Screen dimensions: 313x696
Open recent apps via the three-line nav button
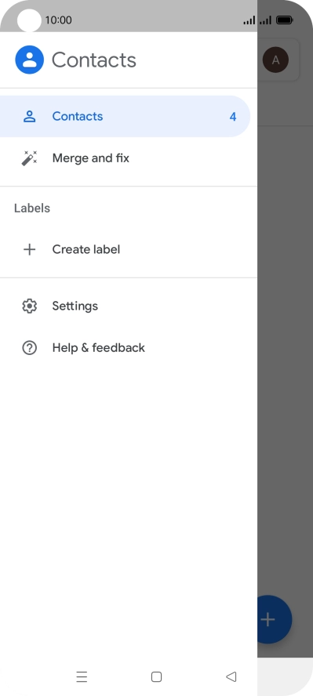point(82,676)
